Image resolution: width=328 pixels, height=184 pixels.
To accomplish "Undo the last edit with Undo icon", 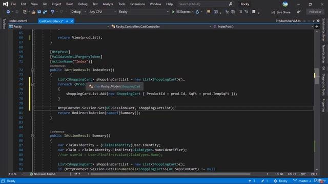I will [x=52, y=12].
